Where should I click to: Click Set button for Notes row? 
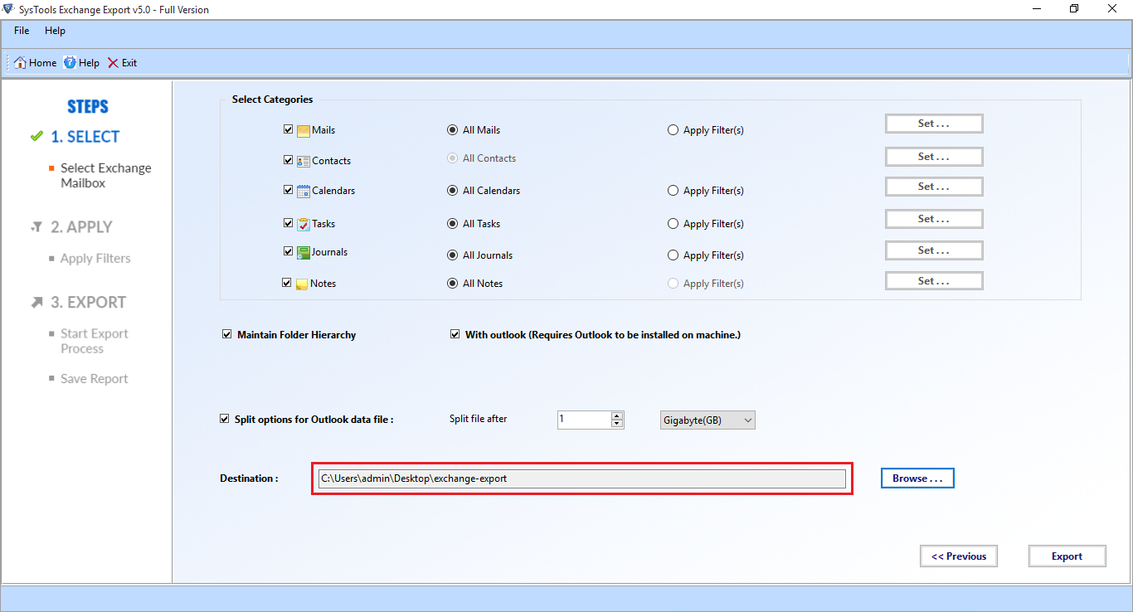pyautogui.click(x=934, y=281)
